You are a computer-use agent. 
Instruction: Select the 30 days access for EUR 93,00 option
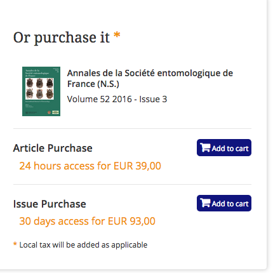point(87,221)
